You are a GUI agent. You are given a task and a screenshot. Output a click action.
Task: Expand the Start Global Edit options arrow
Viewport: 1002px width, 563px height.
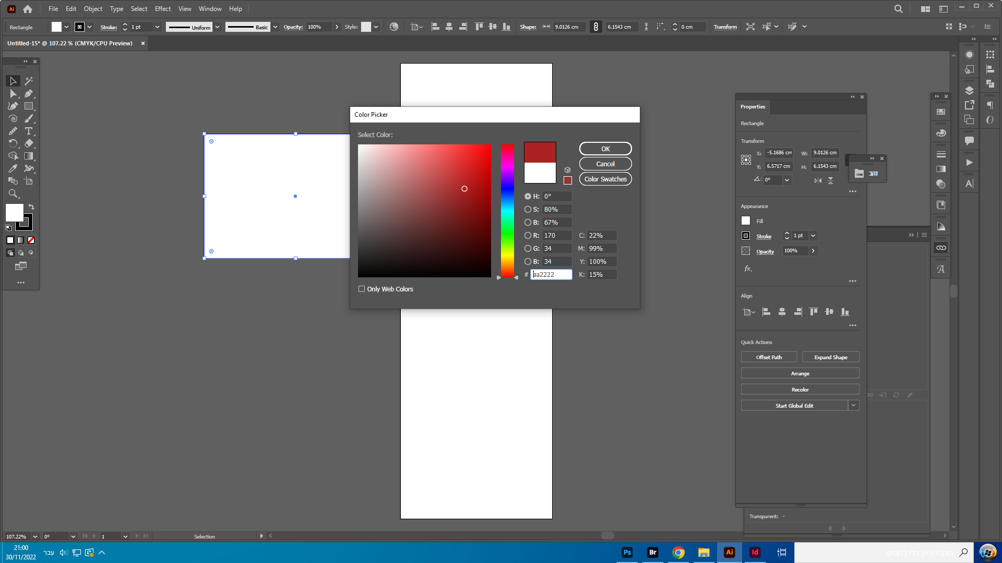coord(854,406)
